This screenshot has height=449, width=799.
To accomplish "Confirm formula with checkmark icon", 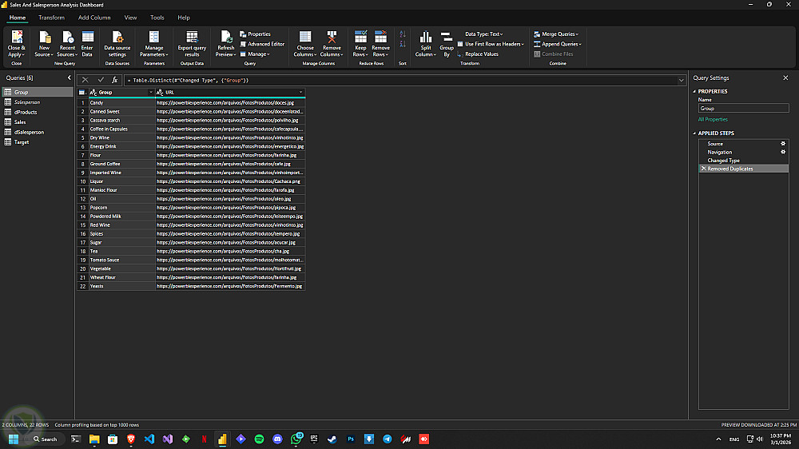I will 101,80.
